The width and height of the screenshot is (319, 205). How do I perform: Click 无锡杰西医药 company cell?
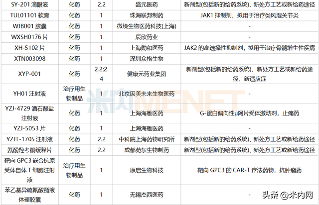point(147,195)
